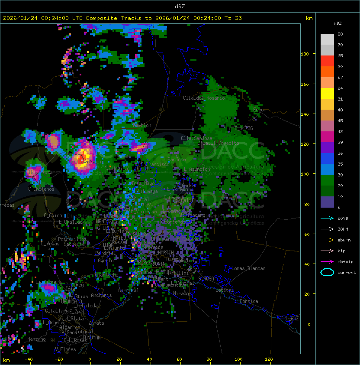Pick the magenta 42 dBZ legend swatch
The height and width of the screenshot is (365, 360).
[x=327, y=137]
